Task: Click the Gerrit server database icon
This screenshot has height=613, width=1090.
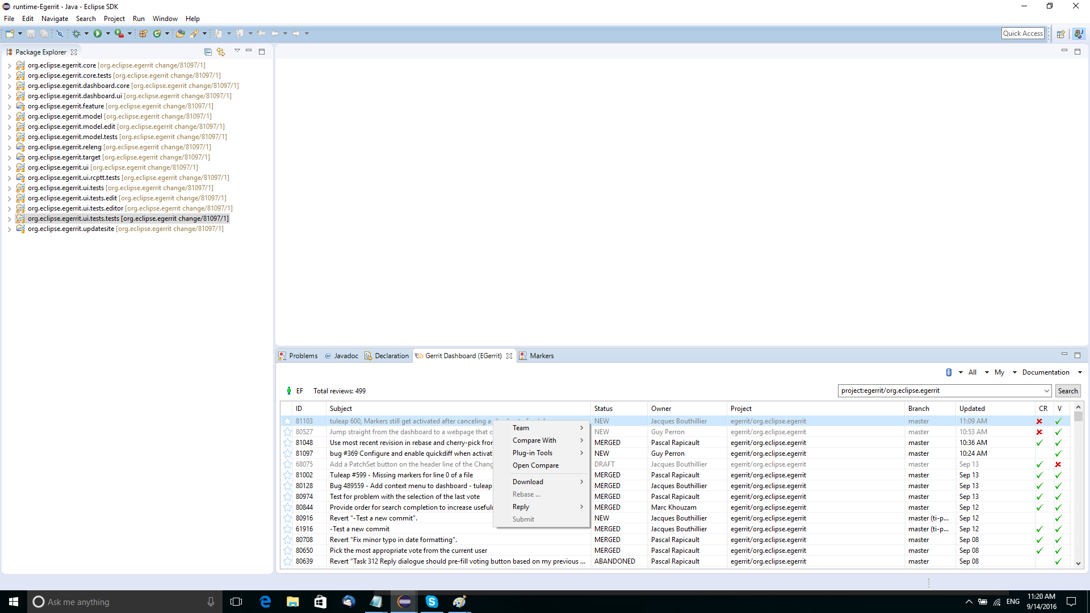Action: (x=949, y=372)
